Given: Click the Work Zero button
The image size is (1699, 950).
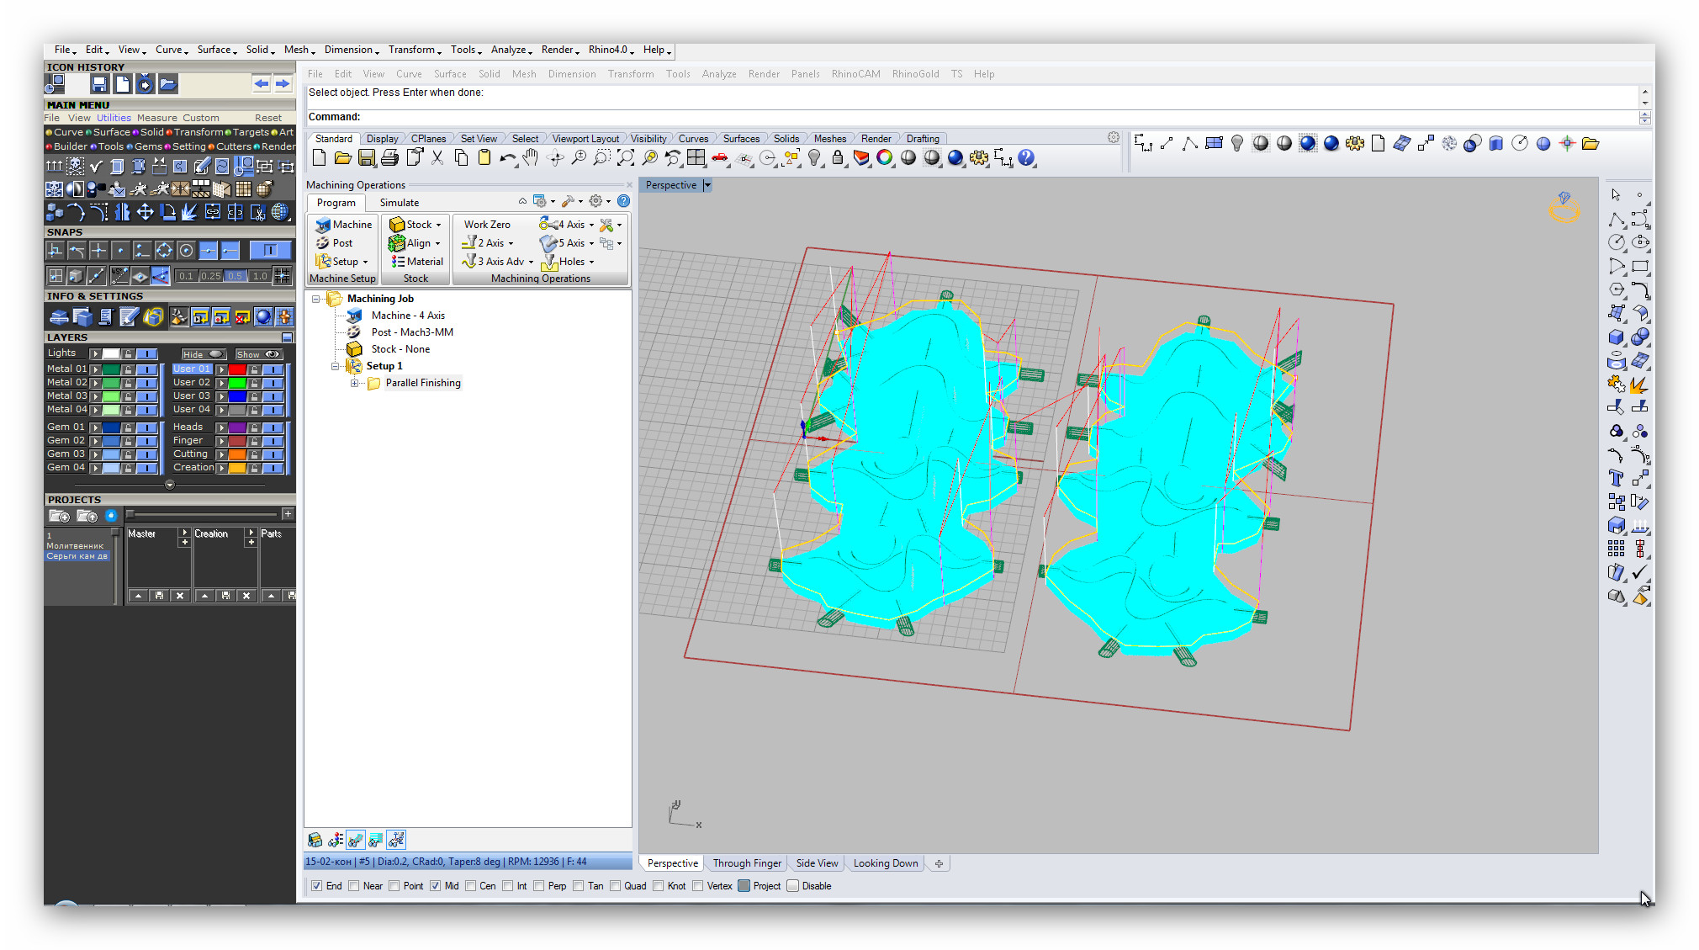Looking at the screenshot, I should tap(487, 225).
